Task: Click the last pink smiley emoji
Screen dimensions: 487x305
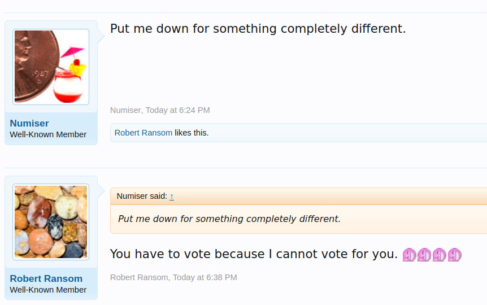Action: pos(454,255)
